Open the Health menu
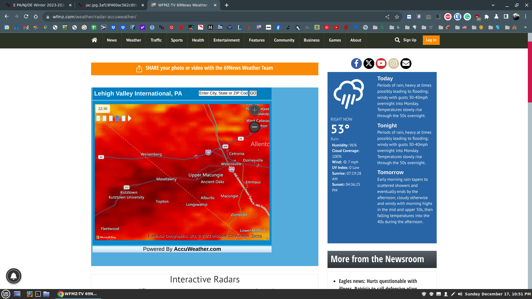 [x=198, y=40]
